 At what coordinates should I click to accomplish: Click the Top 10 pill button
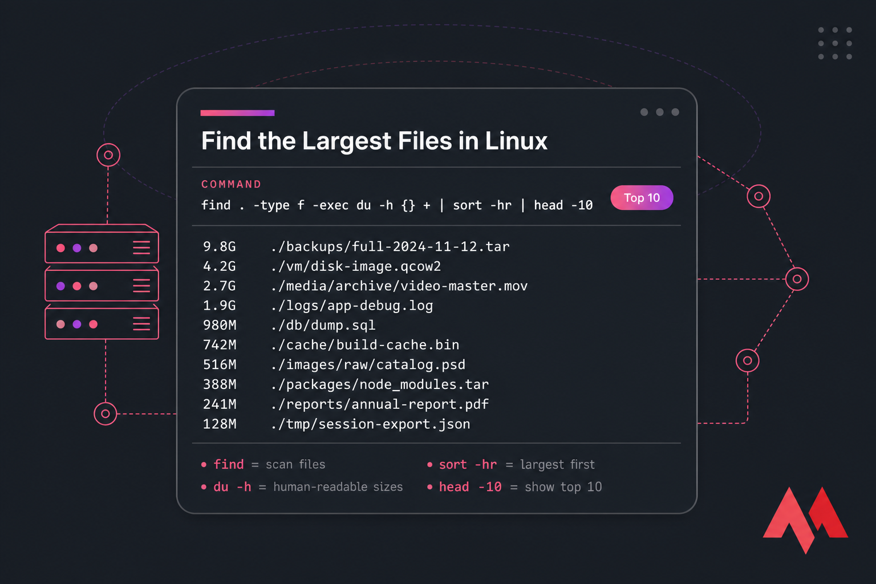(x=642, y=198)
